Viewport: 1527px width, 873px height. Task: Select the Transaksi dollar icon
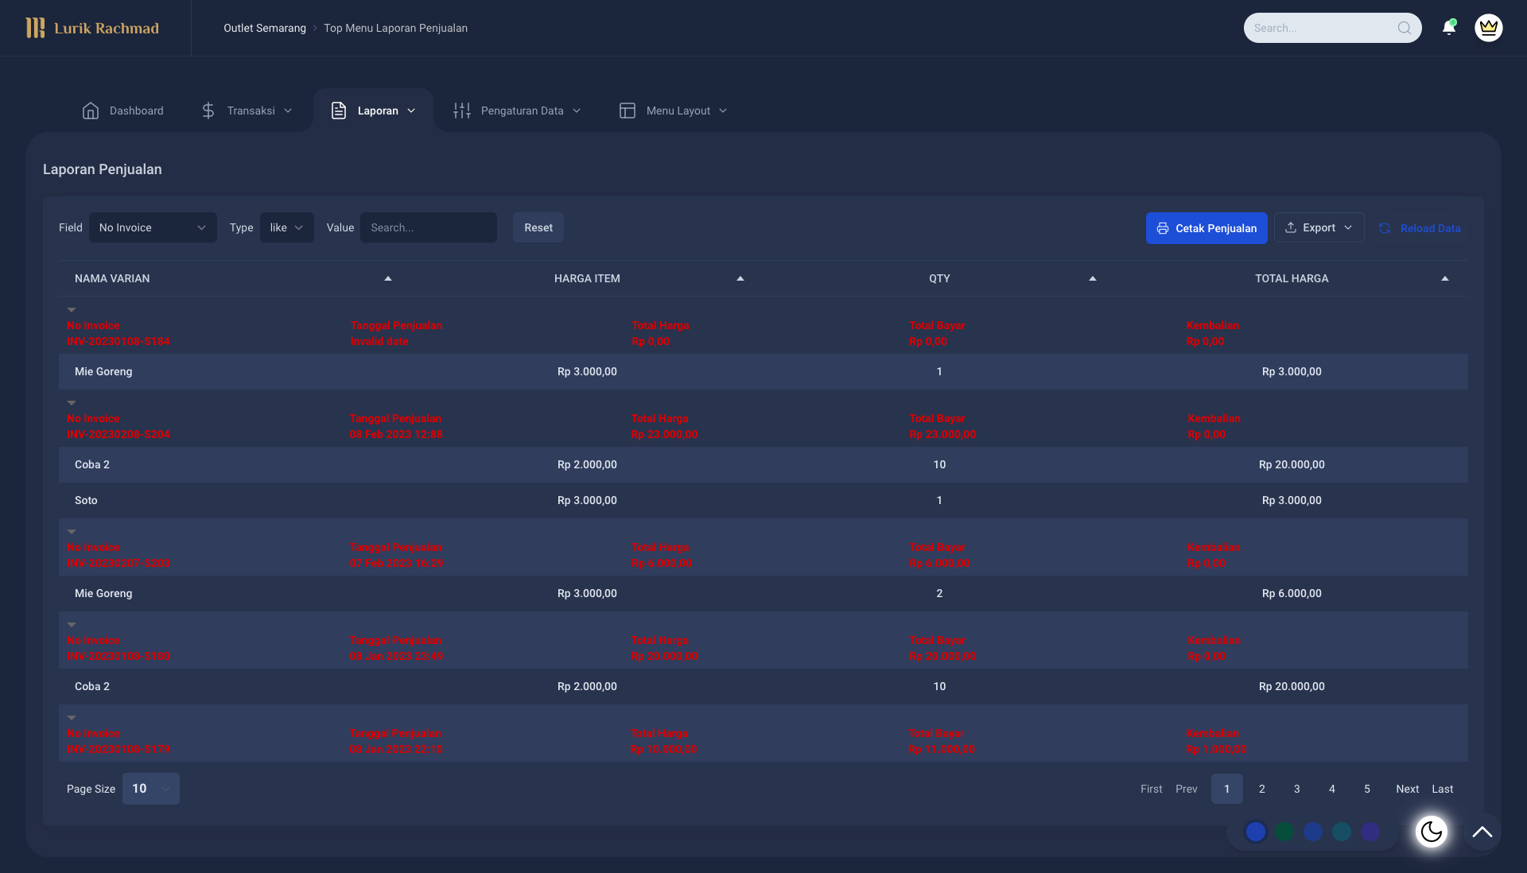208,111
